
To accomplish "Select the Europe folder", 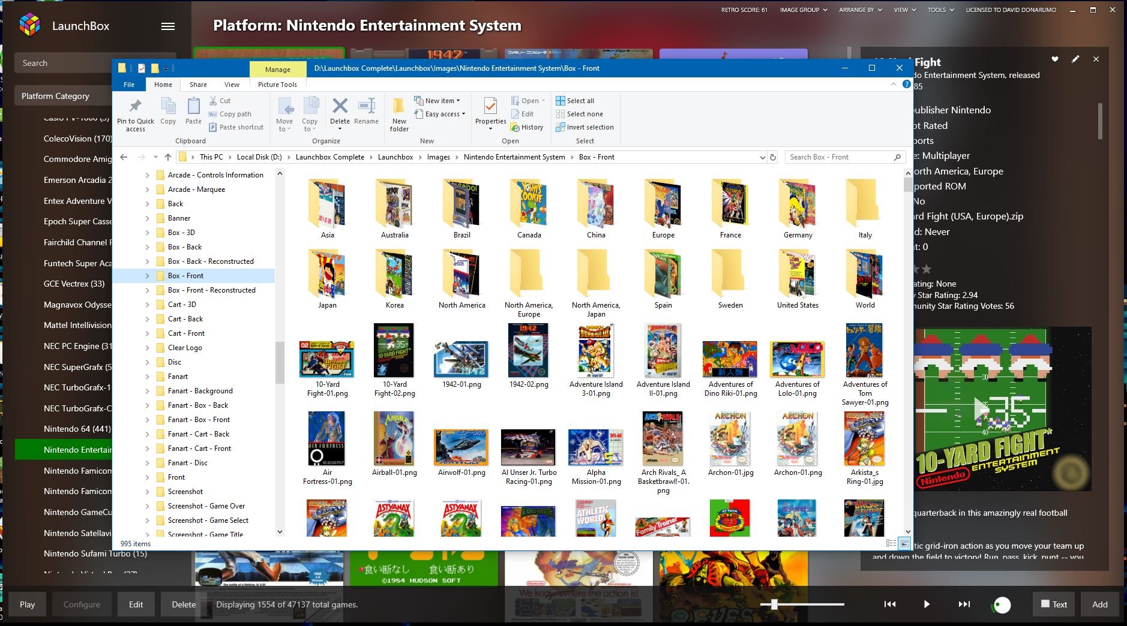I will point(663,209).
